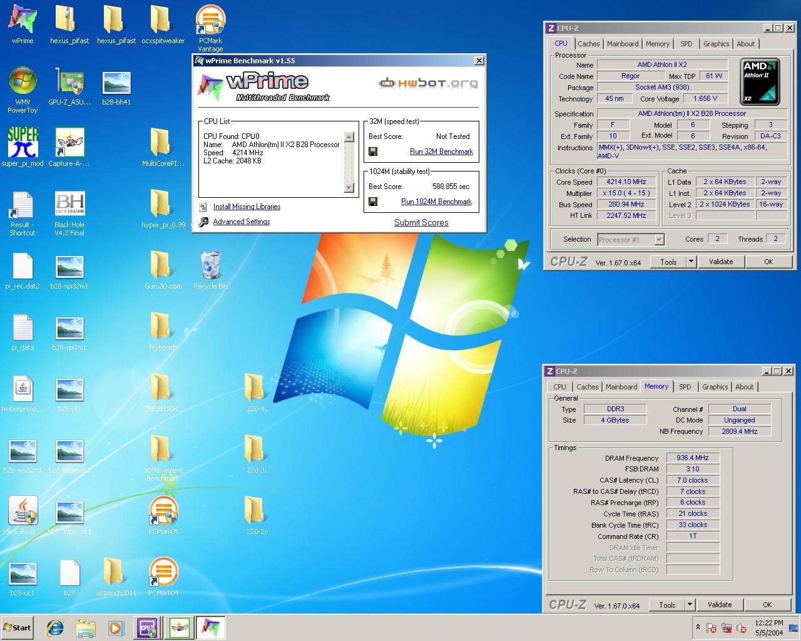Viewport: 801px width, 641px height.
Task: Select the 588.855 sec best score text
Action: tap(451, 187)
